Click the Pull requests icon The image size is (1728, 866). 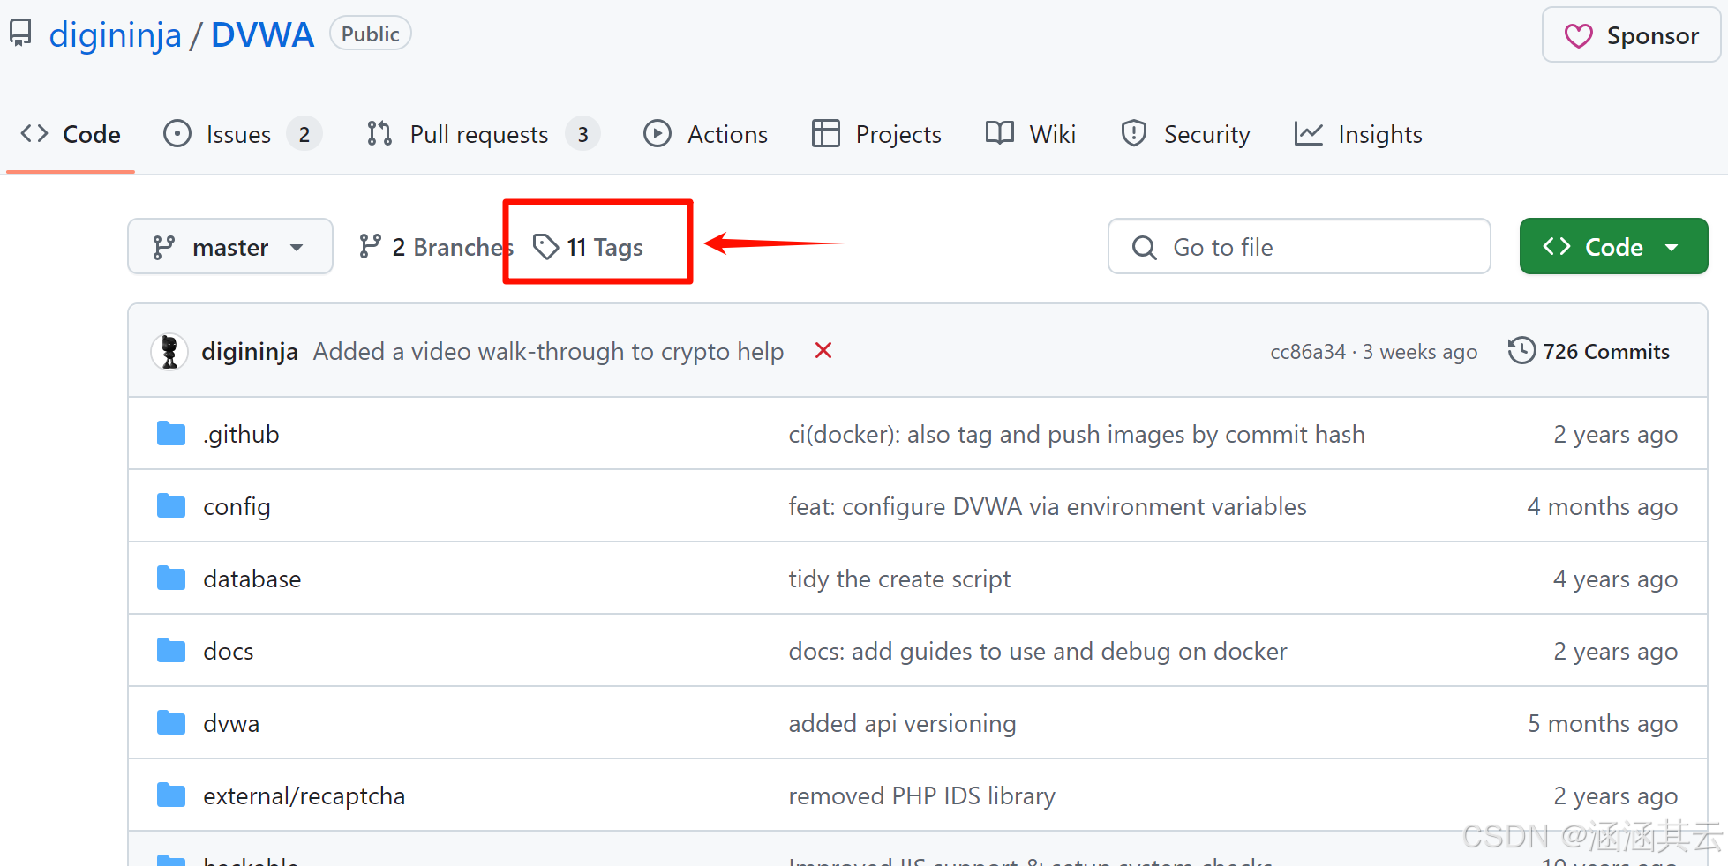click(379, 134)
